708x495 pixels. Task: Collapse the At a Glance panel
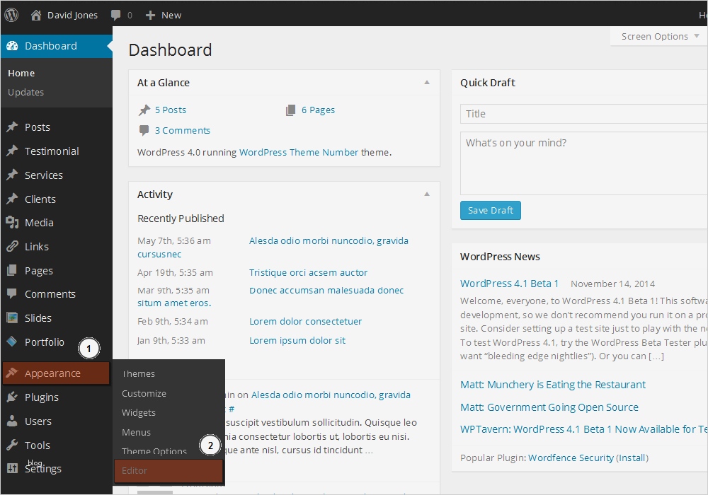[426, 83]
